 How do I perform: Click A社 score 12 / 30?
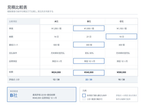[x=56, y=80]
